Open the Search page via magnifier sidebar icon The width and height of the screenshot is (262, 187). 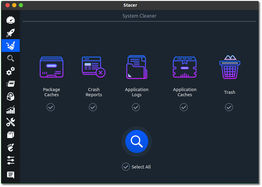[10, 59]
